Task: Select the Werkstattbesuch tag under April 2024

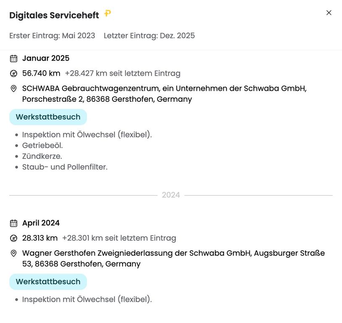Action: (x=48, y=282)
